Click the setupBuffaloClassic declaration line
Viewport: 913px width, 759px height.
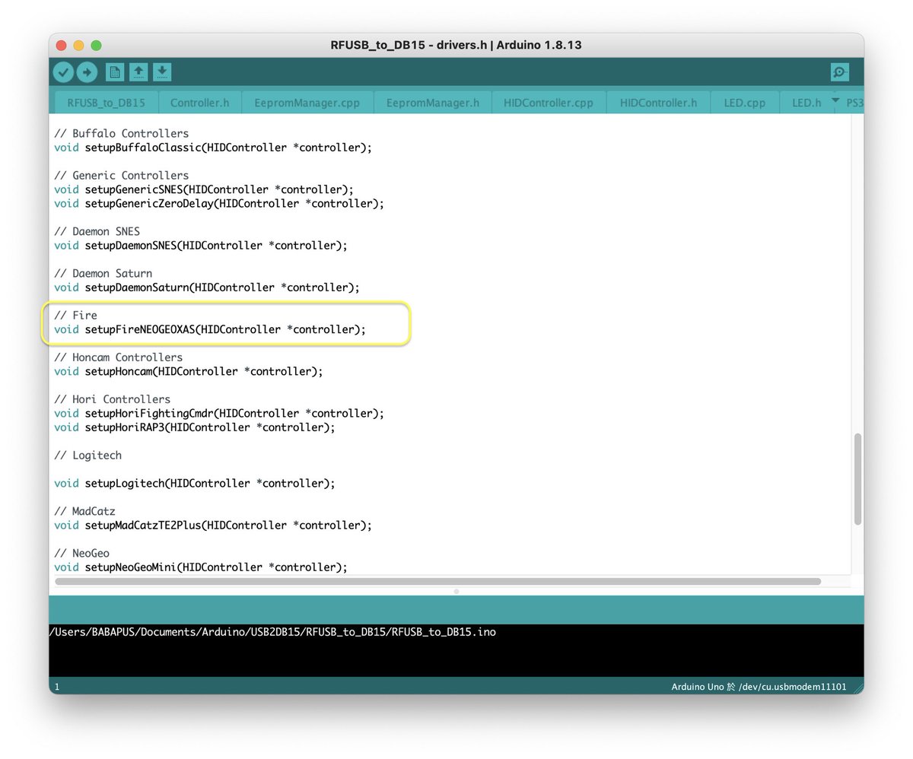coord(213,148)
